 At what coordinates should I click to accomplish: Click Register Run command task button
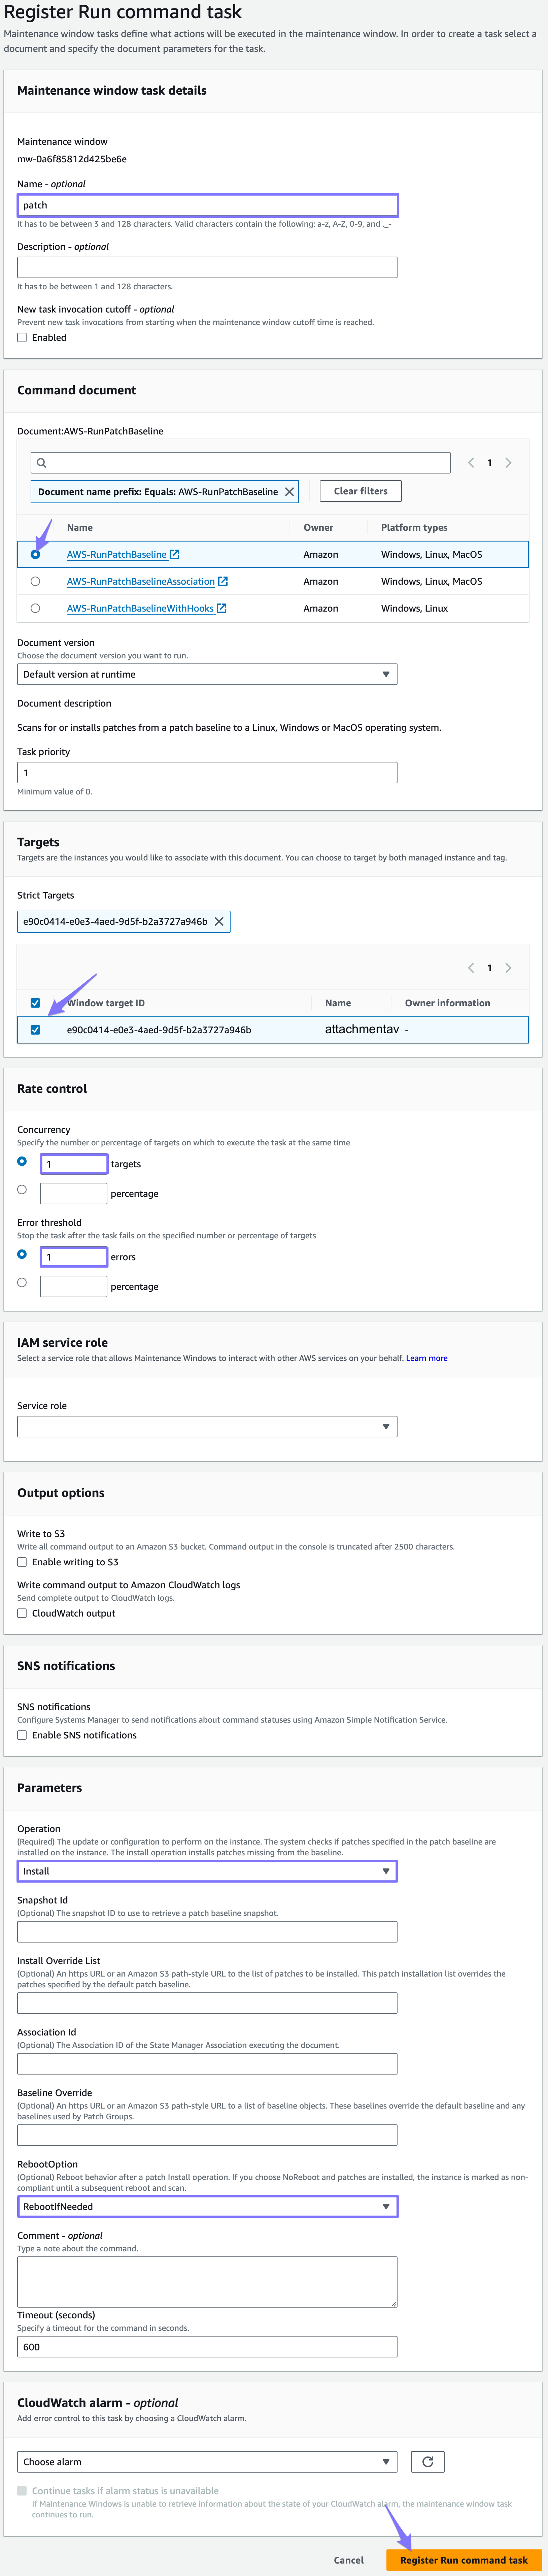464,2560
